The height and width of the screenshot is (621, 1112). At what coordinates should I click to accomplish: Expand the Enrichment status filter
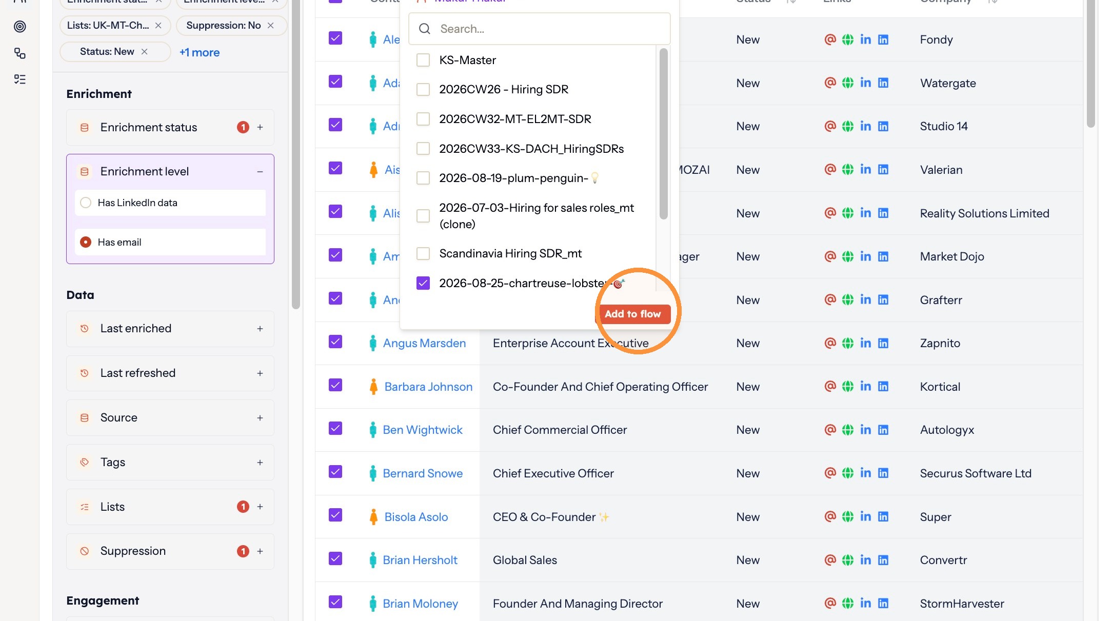(260, 127)
